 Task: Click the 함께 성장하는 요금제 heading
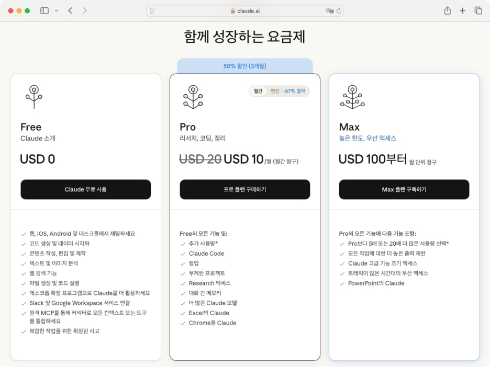click(x=244, y=37)
